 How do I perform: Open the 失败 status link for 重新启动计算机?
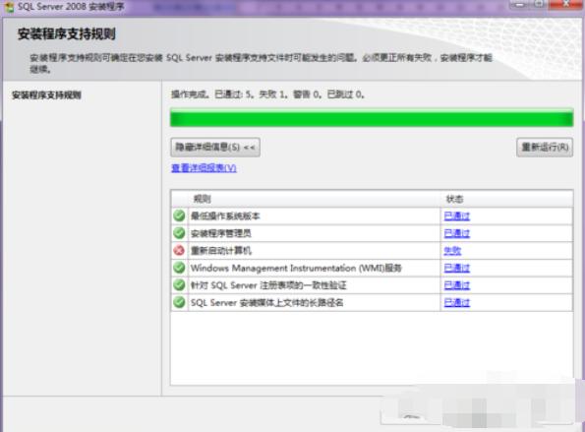[x=452, y=251]
